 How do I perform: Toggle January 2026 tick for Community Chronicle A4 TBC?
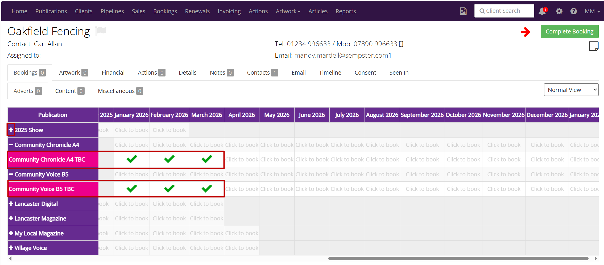[x=132, y=159]
